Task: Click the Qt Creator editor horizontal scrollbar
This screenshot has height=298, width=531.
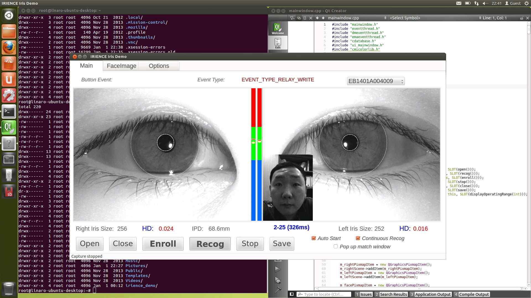Action: (x=420, y=289)
